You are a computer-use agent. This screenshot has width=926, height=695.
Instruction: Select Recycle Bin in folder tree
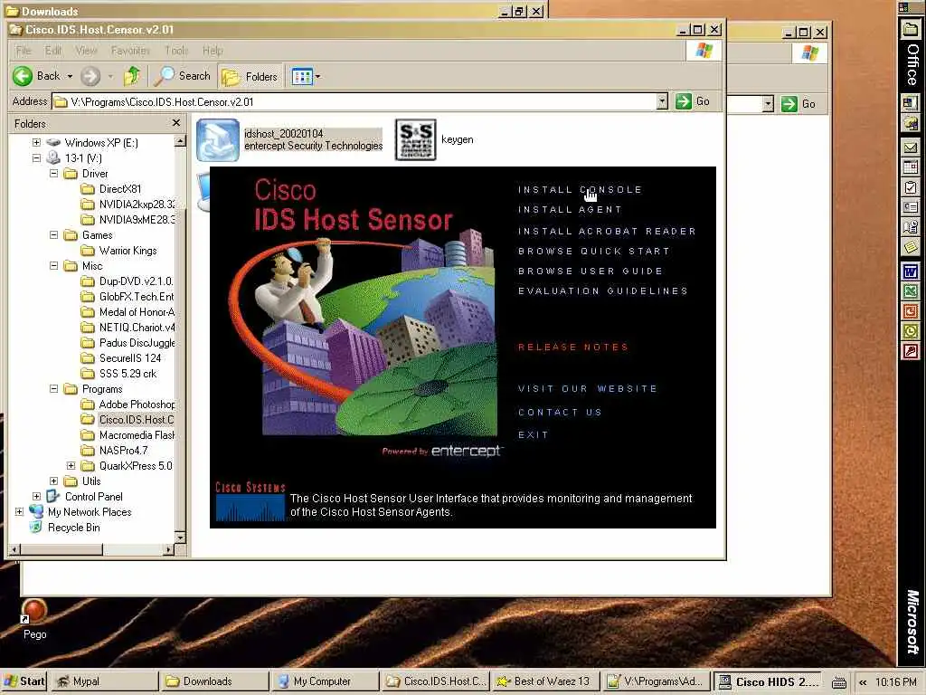(x=74, y=528)
